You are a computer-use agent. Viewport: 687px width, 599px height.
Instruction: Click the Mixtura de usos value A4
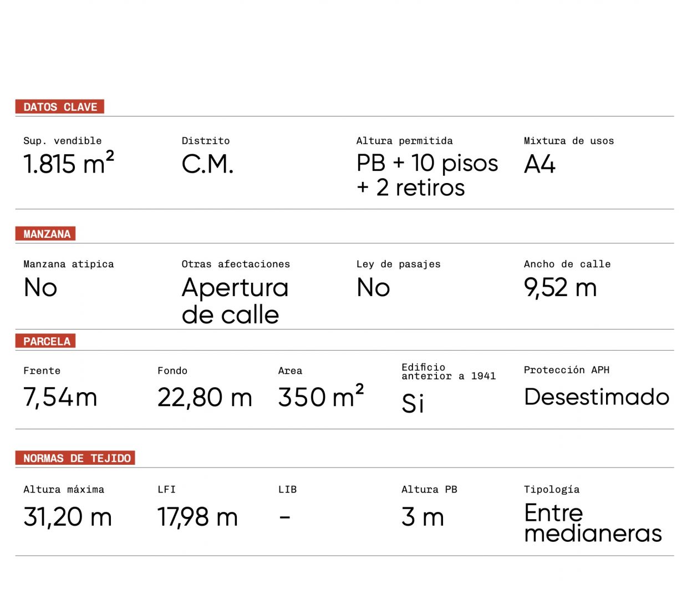click(x=540, y=164)
